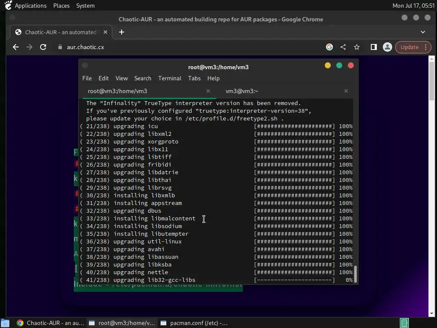Screen dimensions: 437x328
Task: Open the Places menu
Action: [x=61, y=6]
